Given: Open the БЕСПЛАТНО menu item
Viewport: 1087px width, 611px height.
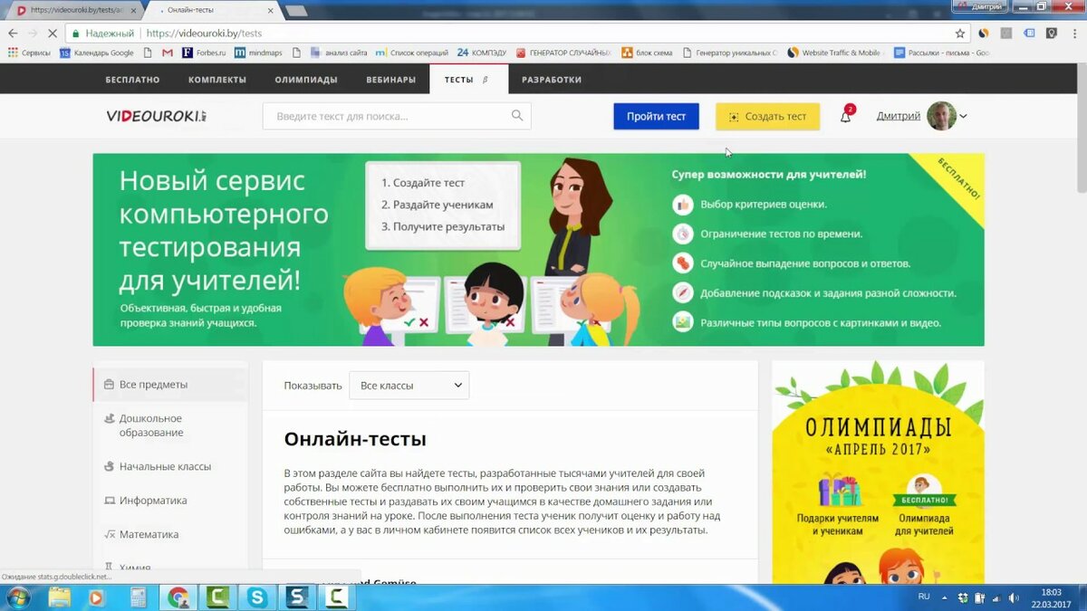Looking at the screenshot, I should point(132,80).
